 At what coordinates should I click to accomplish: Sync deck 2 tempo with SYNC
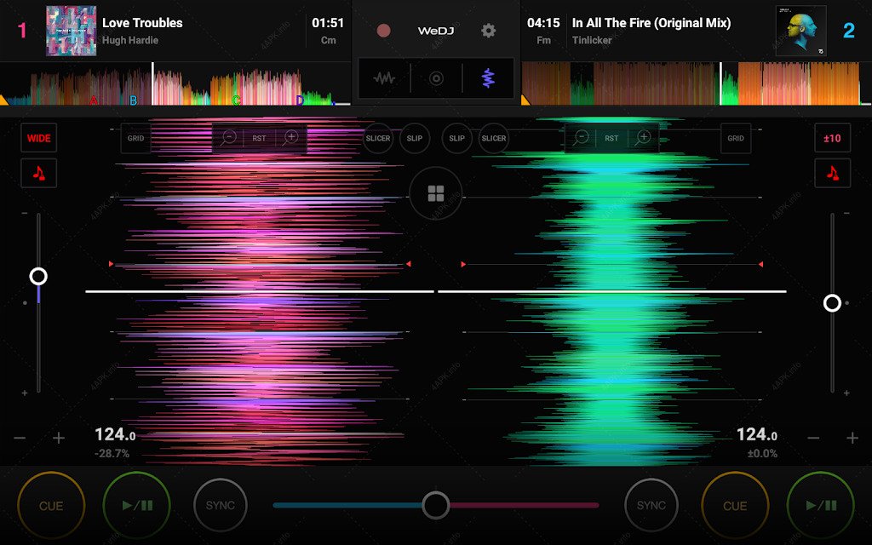651,506
